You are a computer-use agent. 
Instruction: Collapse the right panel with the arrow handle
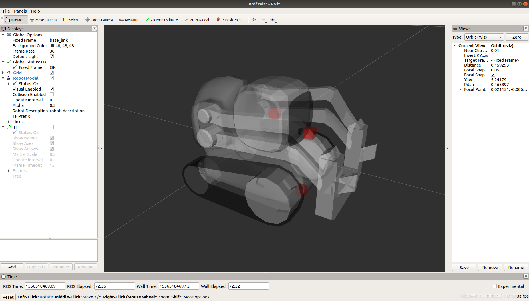pyautogui.click(x=447, y=148)
